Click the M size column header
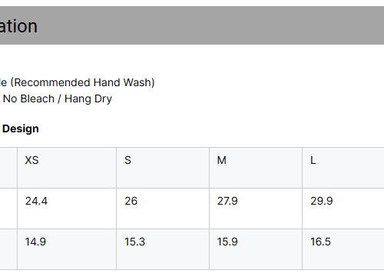The image size is (384, 277). click(256, 168)
